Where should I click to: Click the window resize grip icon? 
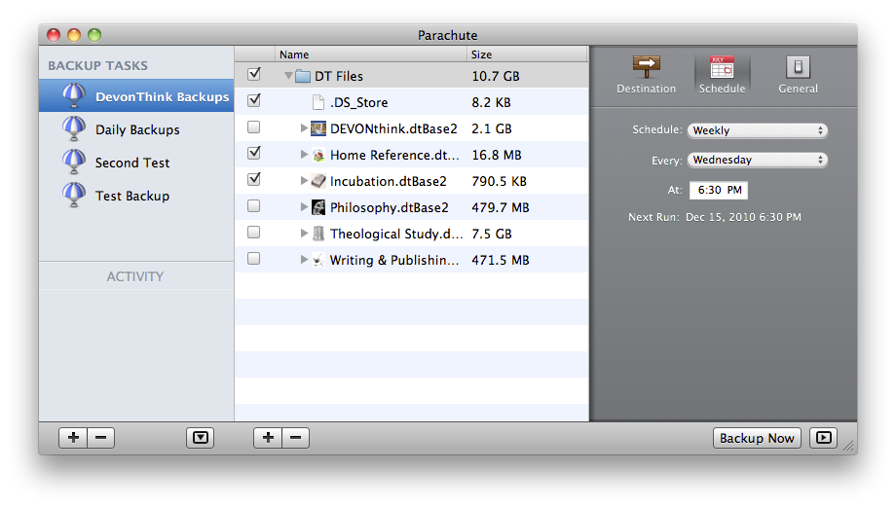point(848,446)
